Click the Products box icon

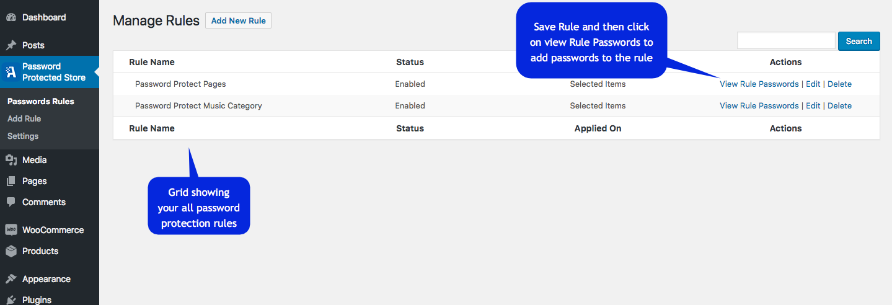(11, 251)
